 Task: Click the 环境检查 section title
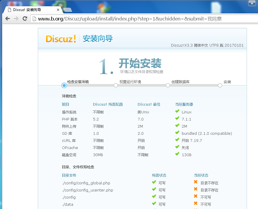(x=69, y=96)
